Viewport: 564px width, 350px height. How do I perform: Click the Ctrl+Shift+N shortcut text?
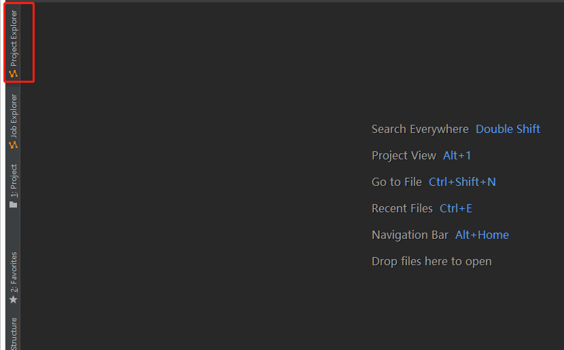pos(462,182)
